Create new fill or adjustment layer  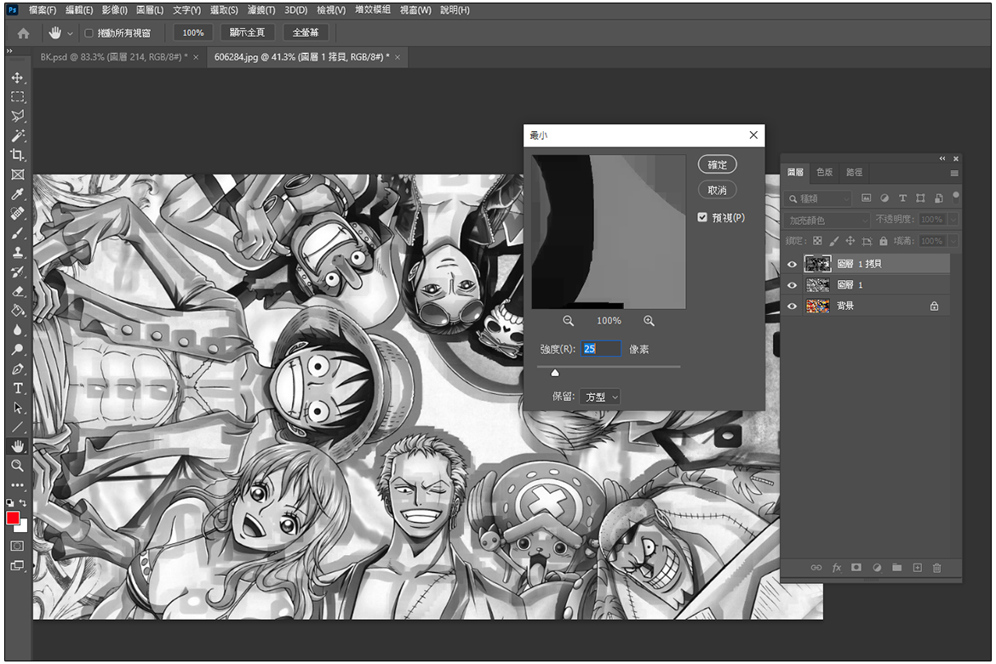(877, 568)
